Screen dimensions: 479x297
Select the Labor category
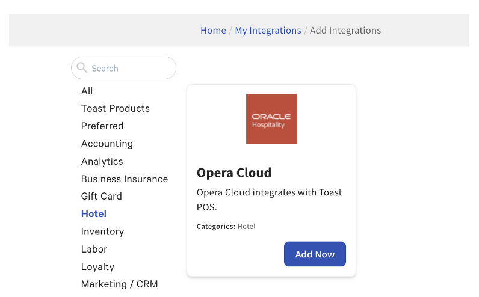coord(94,249)
